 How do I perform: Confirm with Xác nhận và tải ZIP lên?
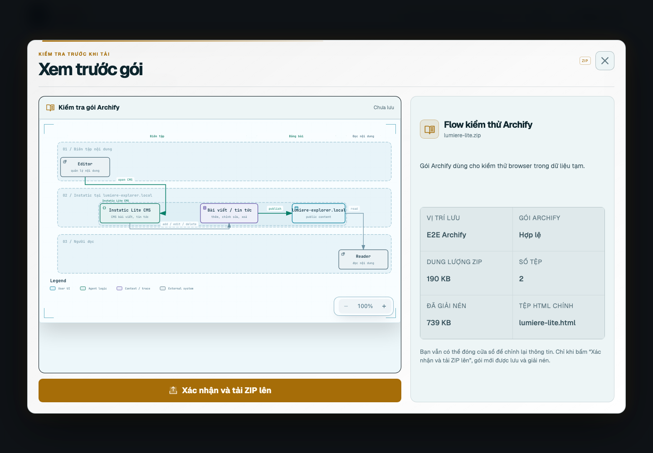(220, 390)
